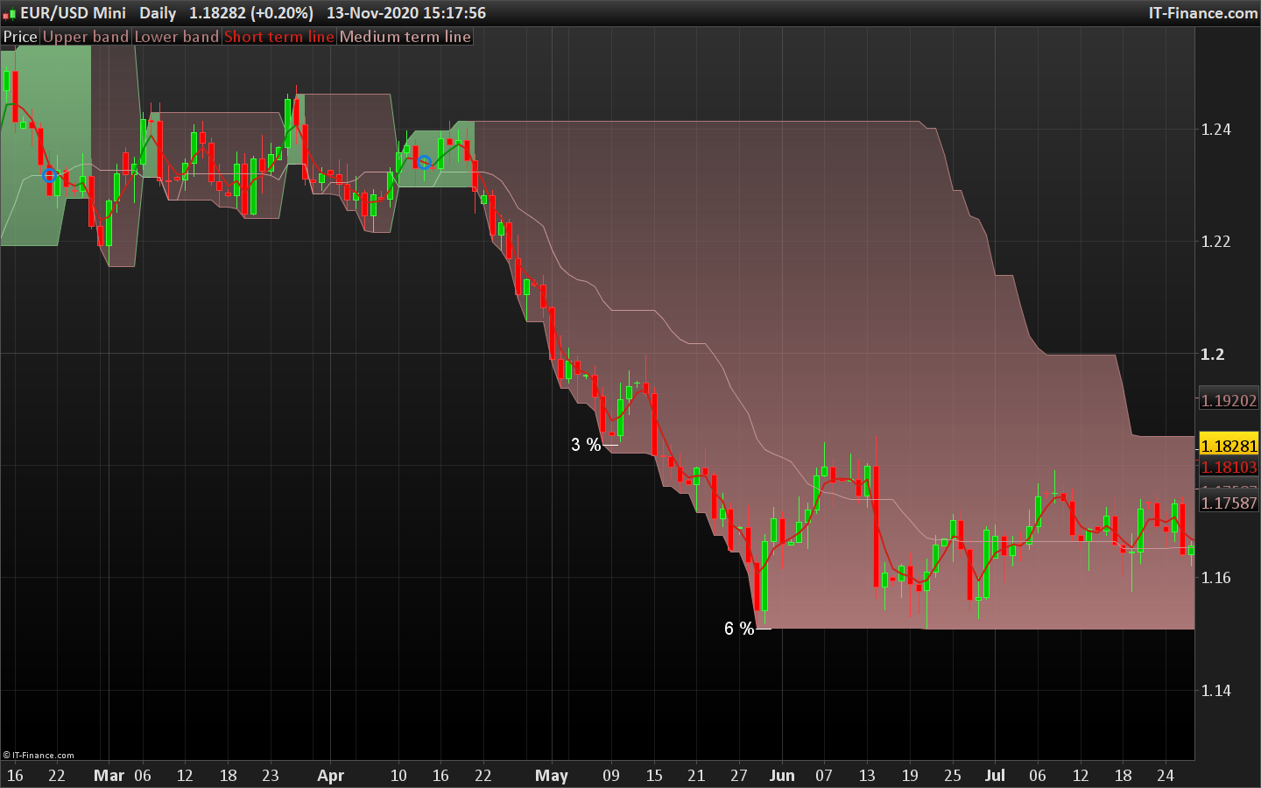Click the 07 date label after Jun
This screenshot has width=1261, height=788.
point(824,776)
